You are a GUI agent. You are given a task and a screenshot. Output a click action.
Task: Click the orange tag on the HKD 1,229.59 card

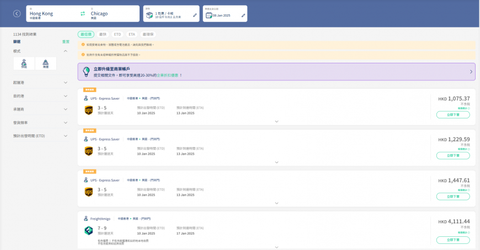pyautogui.click(x=90, y=131)
